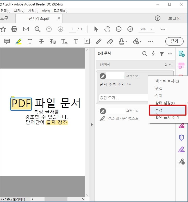
Task: Click the scroll right arrow
Action: [x=83, y=199]
